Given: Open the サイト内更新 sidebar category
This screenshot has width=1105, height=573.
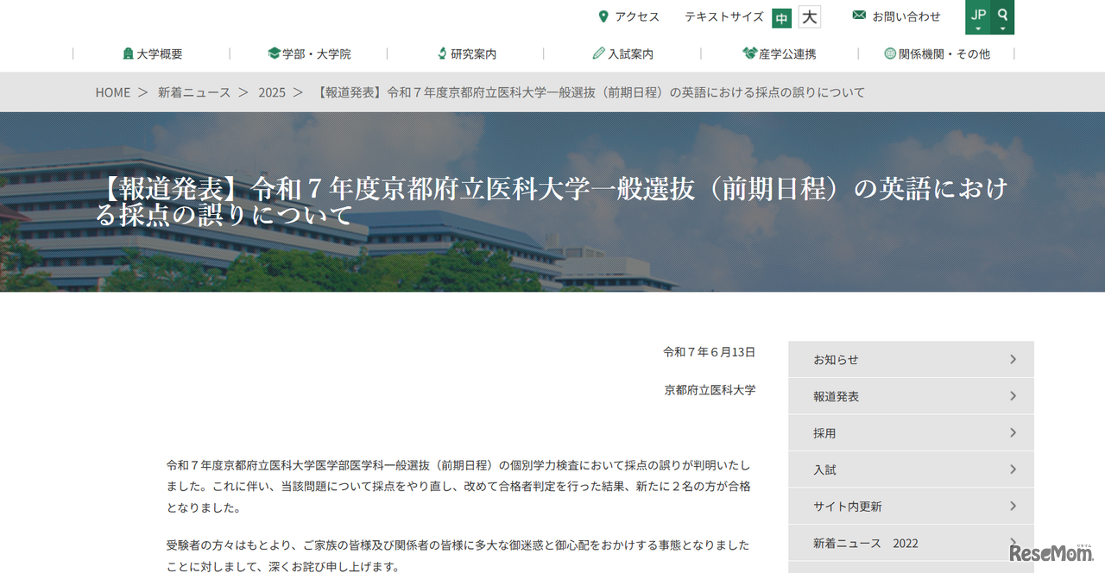Looking at the screenshot, I should [911, 506].
